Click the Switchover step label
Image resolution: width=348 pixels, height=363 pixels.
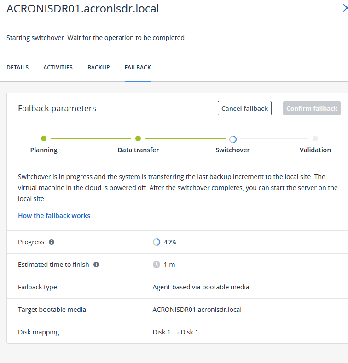(x=232, y=150)
